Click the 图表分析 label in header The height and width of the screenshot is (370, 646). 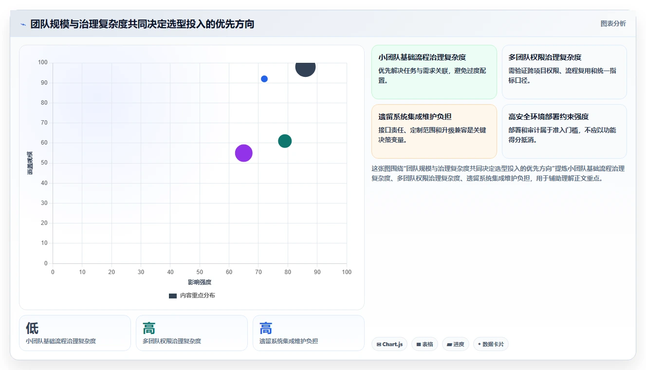pos(613,23)
